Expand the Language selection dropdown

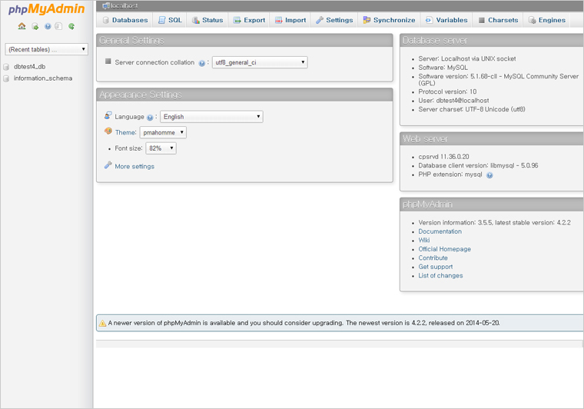pyautogui.click(x=211, y=117)
